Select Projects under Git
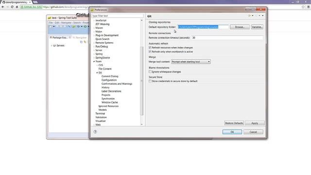Image resolution: width=311 pixels, height=175 pixels. coord(106,95)
